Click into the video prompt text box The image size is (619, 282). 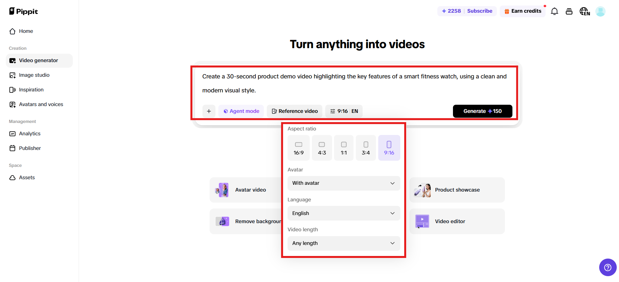(x=354, y=83)
